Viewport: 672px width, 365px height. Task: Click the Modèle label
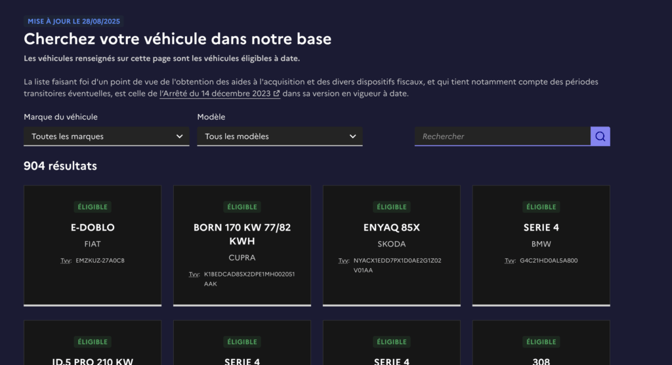point(211,117)
